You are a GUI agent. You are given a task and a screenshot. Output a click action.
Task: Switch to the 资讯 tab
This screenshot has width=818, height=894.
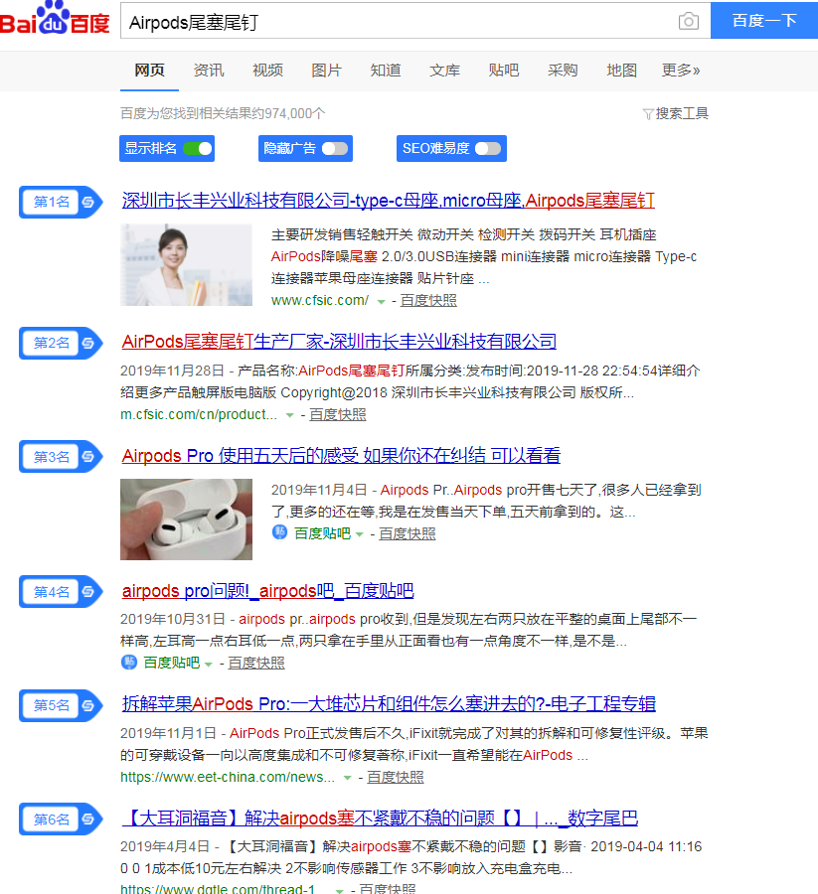pos(209,71)
